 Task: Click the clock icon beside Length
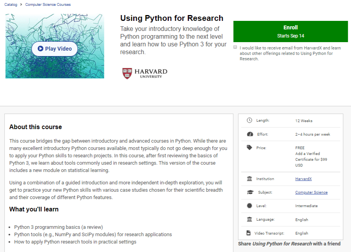(x=249, y=121)
